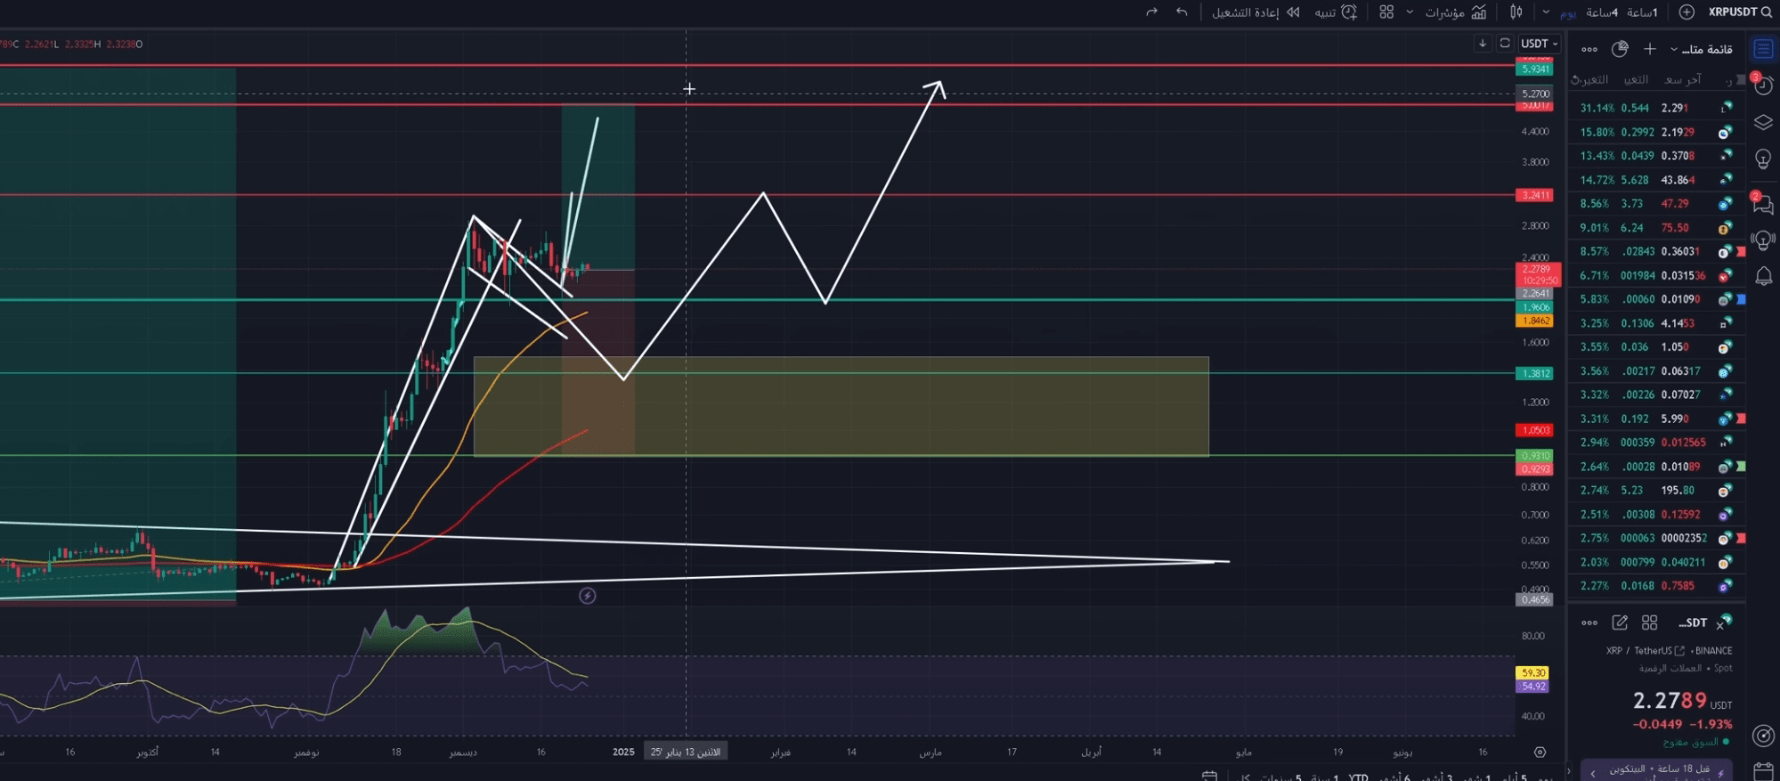Open the time axis settings gear icon
This screenshot has width=1780, height=781.
tap(1540, 752)
